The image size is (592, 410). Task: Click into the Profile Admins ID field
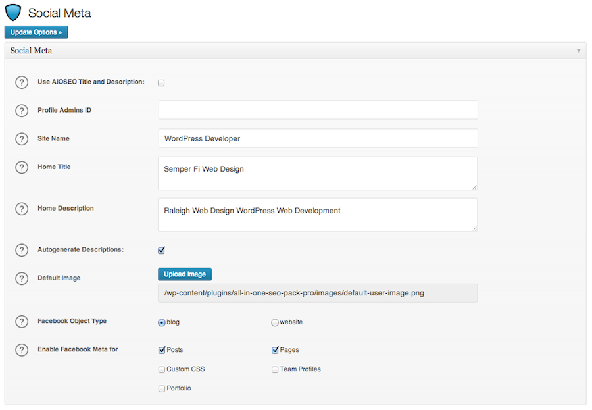pos(318,110)
